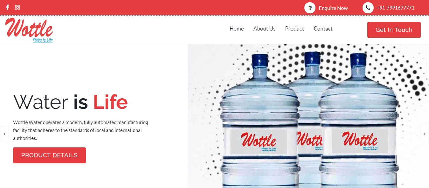Advance to next slide with right arrow
Screen dimensions: 429x188
[425, 134]
